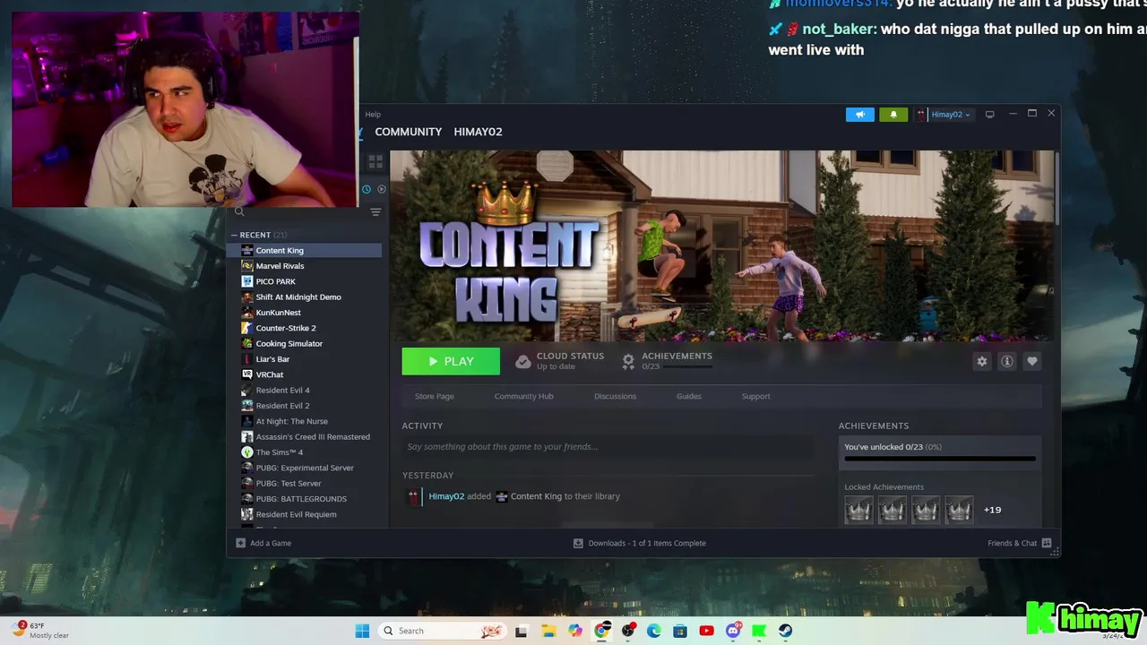
Task: Open the Support tab
Action: pos(755,396)
